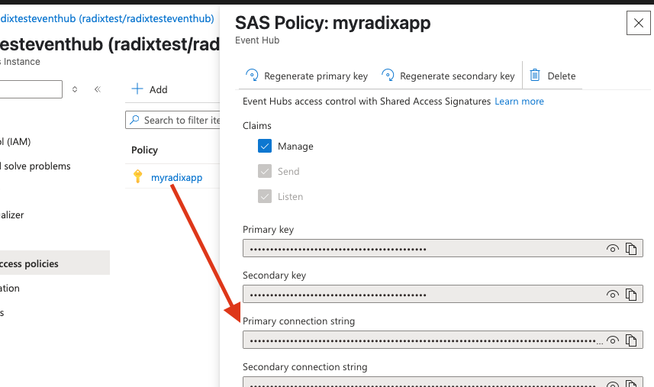Collapse the left sidebar menu
The height and width of the screenshot is (387, 654).
tap(98, 89)
